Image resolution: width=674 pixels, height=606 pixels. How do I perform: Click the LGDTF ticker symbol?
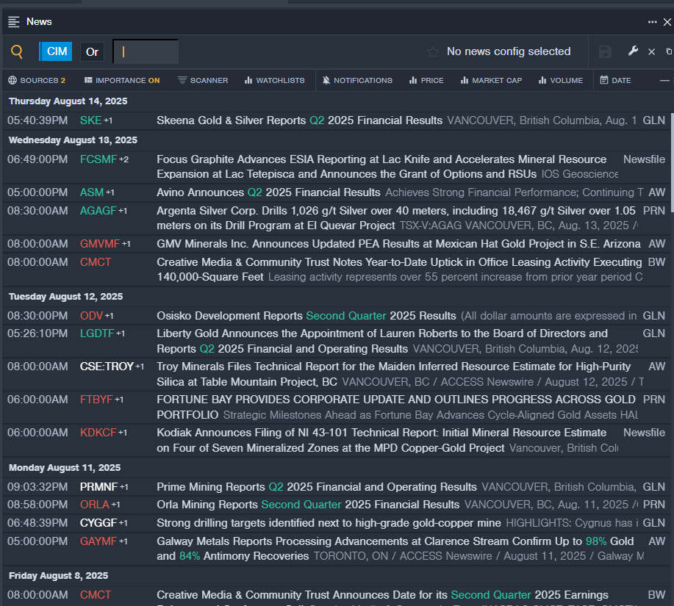click(97, 333)
